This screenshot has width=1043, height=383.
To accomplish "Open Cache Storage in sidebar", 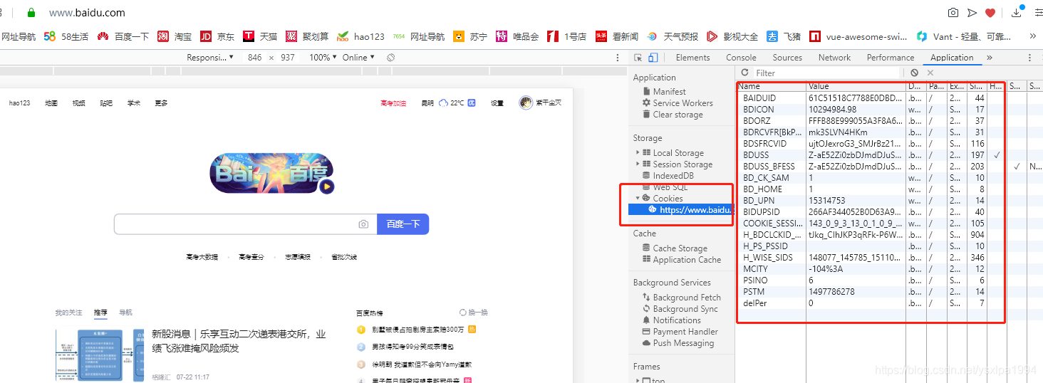I will (680, 248).
